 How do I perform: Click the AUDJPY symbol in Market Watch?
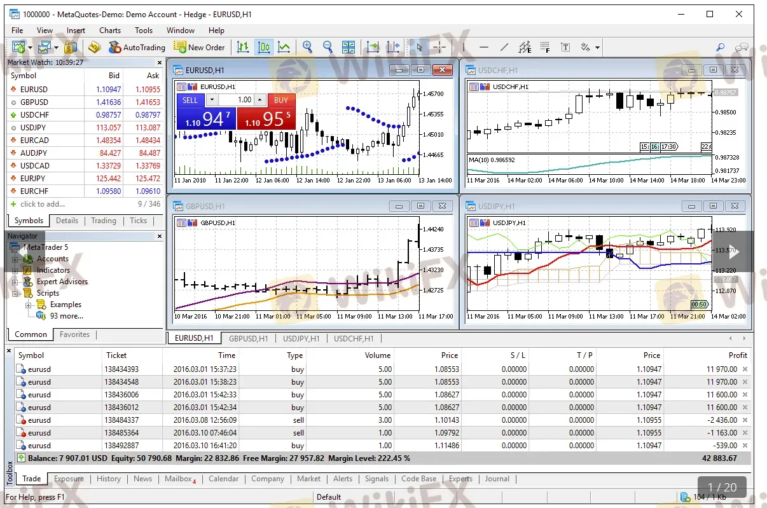pos(34,153)
